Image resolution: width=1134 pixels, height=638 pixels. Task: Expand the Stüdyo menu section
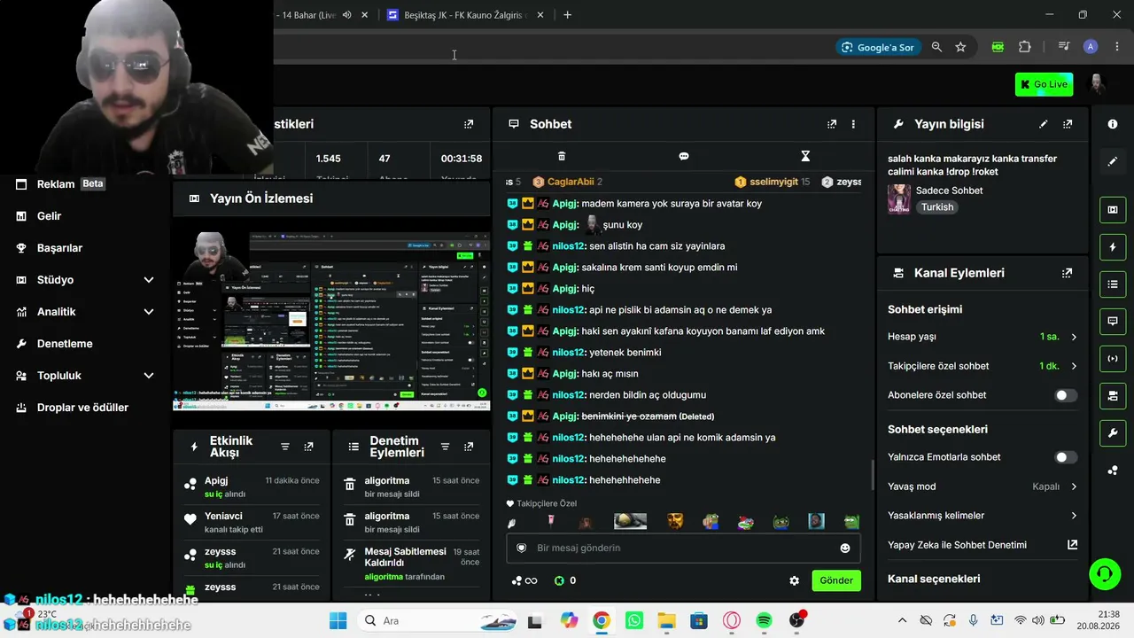pos(149,280)
